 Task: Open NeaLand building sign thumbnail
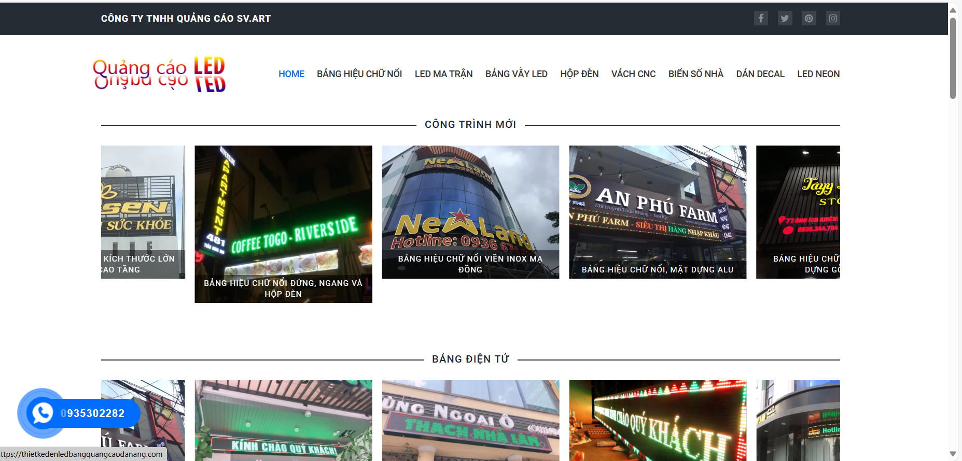coord(470,212)
